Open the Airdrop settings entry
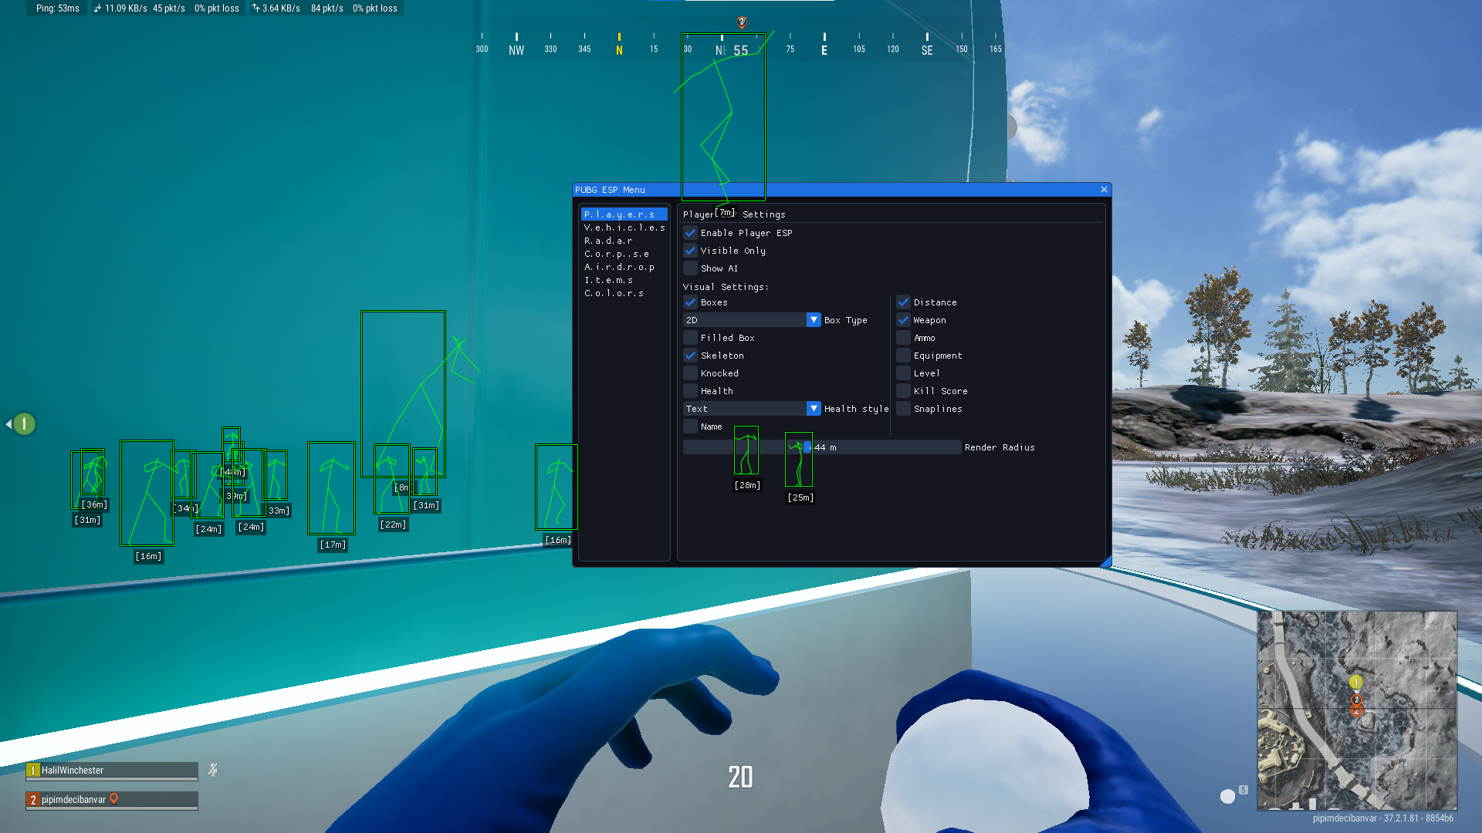 tap(619, 267)
